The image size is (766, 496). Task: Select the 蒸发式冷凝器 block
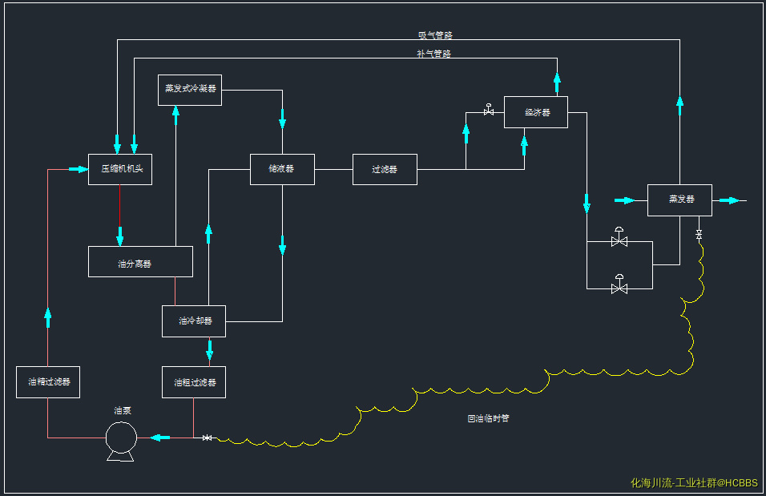tap(190, 89)
